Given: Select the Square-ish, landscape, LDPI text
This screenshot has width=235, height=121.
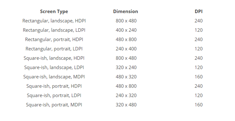Looking at the screenshot, I should click(54, 67).
